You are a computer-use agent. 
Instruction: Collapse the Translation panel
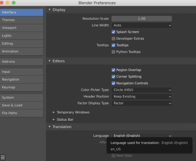tap(50, 127)
